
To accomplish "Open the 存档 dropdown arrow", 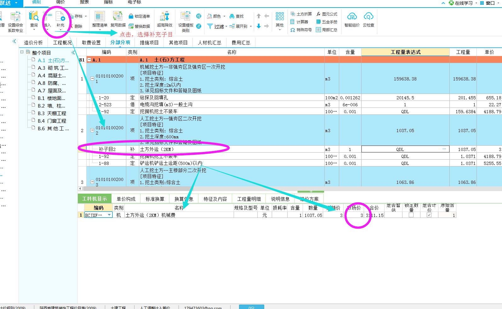I will click(86, 16).
